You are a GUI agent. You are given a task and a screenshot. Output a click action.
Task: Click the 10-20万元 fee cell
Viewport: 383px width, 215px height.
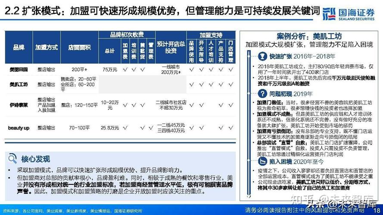tap(110, 105)
